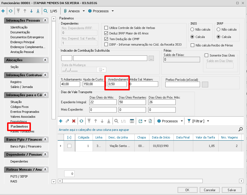Uncheck Tem Dedução de CPMF
The height and width of the screenshot is (195, 247).
[106, 39]
